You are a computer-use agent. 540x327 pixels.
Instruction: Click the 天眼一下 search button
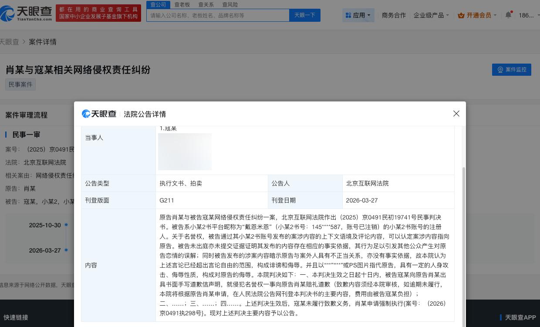coord(304,15)
